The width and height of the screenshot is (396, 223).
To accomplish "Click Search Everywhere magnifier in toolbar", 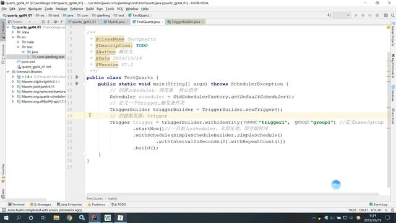I will coord(392,15).
